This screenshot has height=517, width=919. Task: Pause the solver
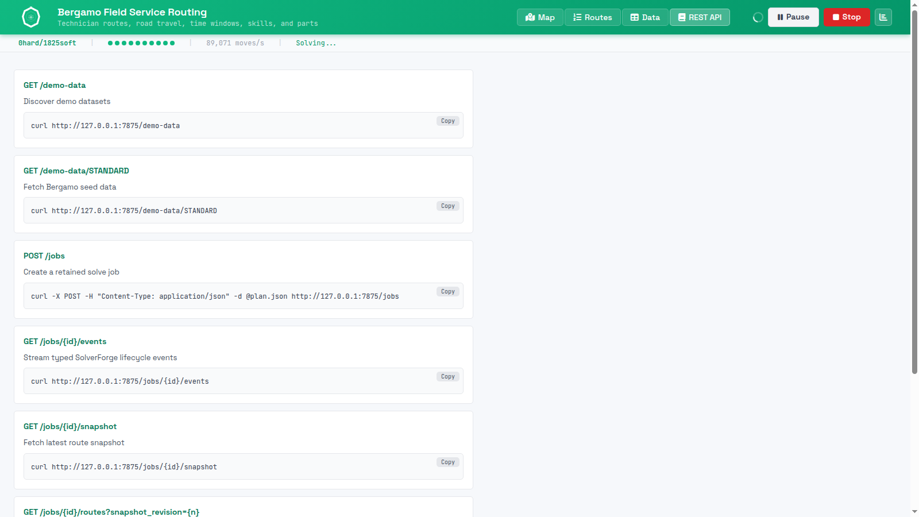click(793, 17)
